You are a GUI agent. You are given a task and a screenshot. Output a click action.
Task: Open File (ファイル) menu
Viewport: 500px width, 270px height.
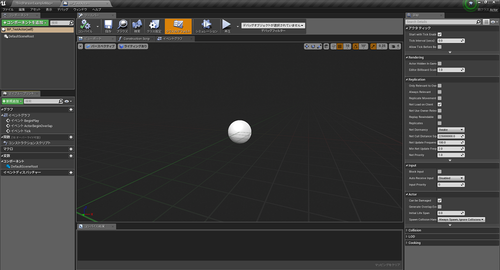tap(8, 9)
